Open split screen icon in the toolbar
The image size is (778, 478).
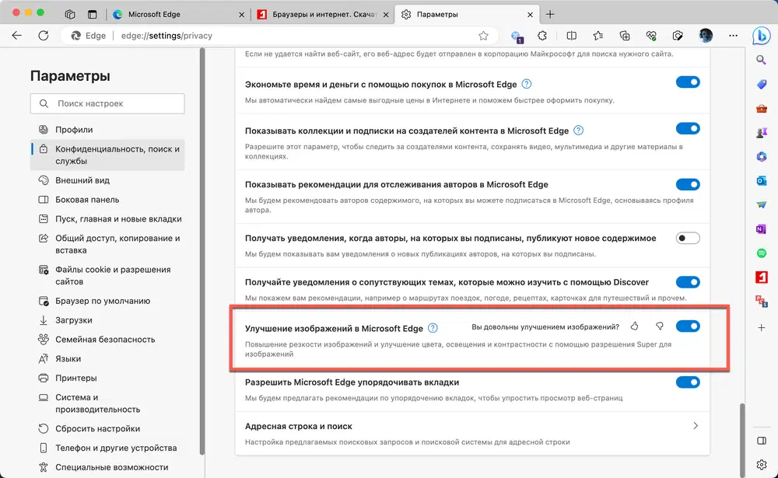click(x=572, y=36)
